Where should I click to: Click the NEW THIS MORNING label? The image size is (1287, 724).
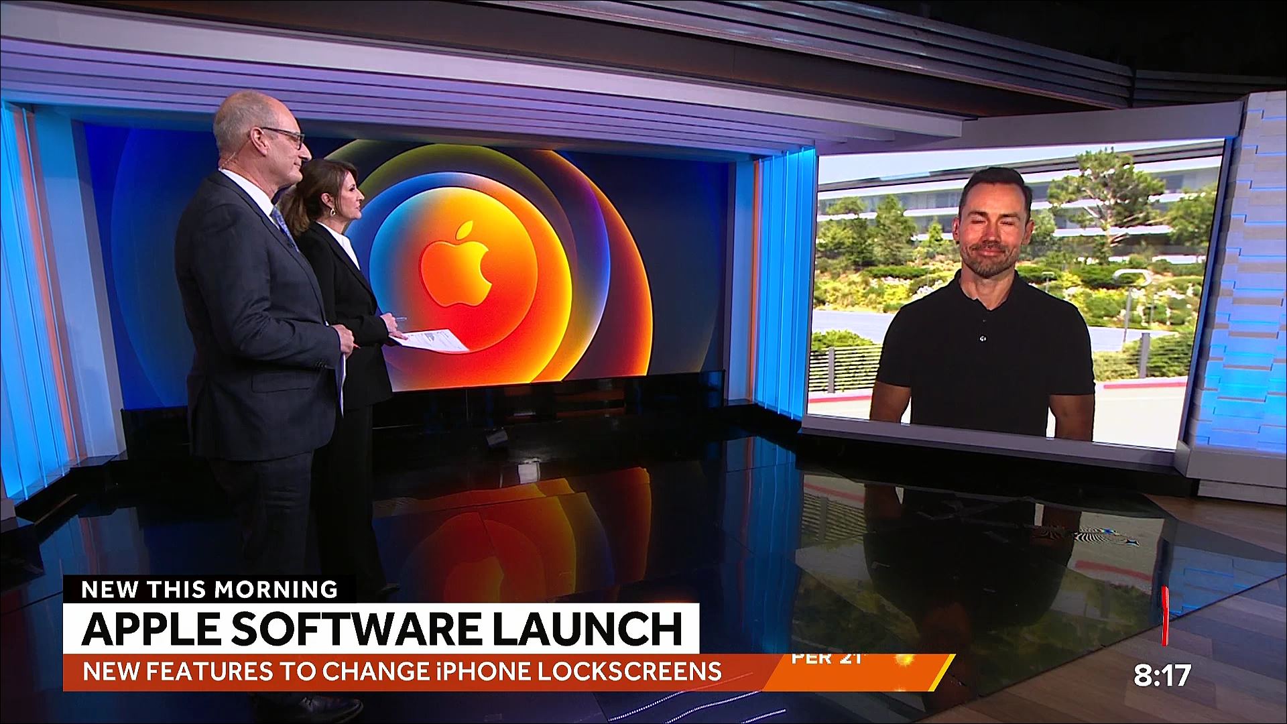pos(210,589)
